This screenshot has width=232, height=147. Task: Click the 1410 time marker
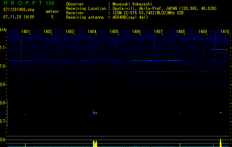tap(225, 32)
